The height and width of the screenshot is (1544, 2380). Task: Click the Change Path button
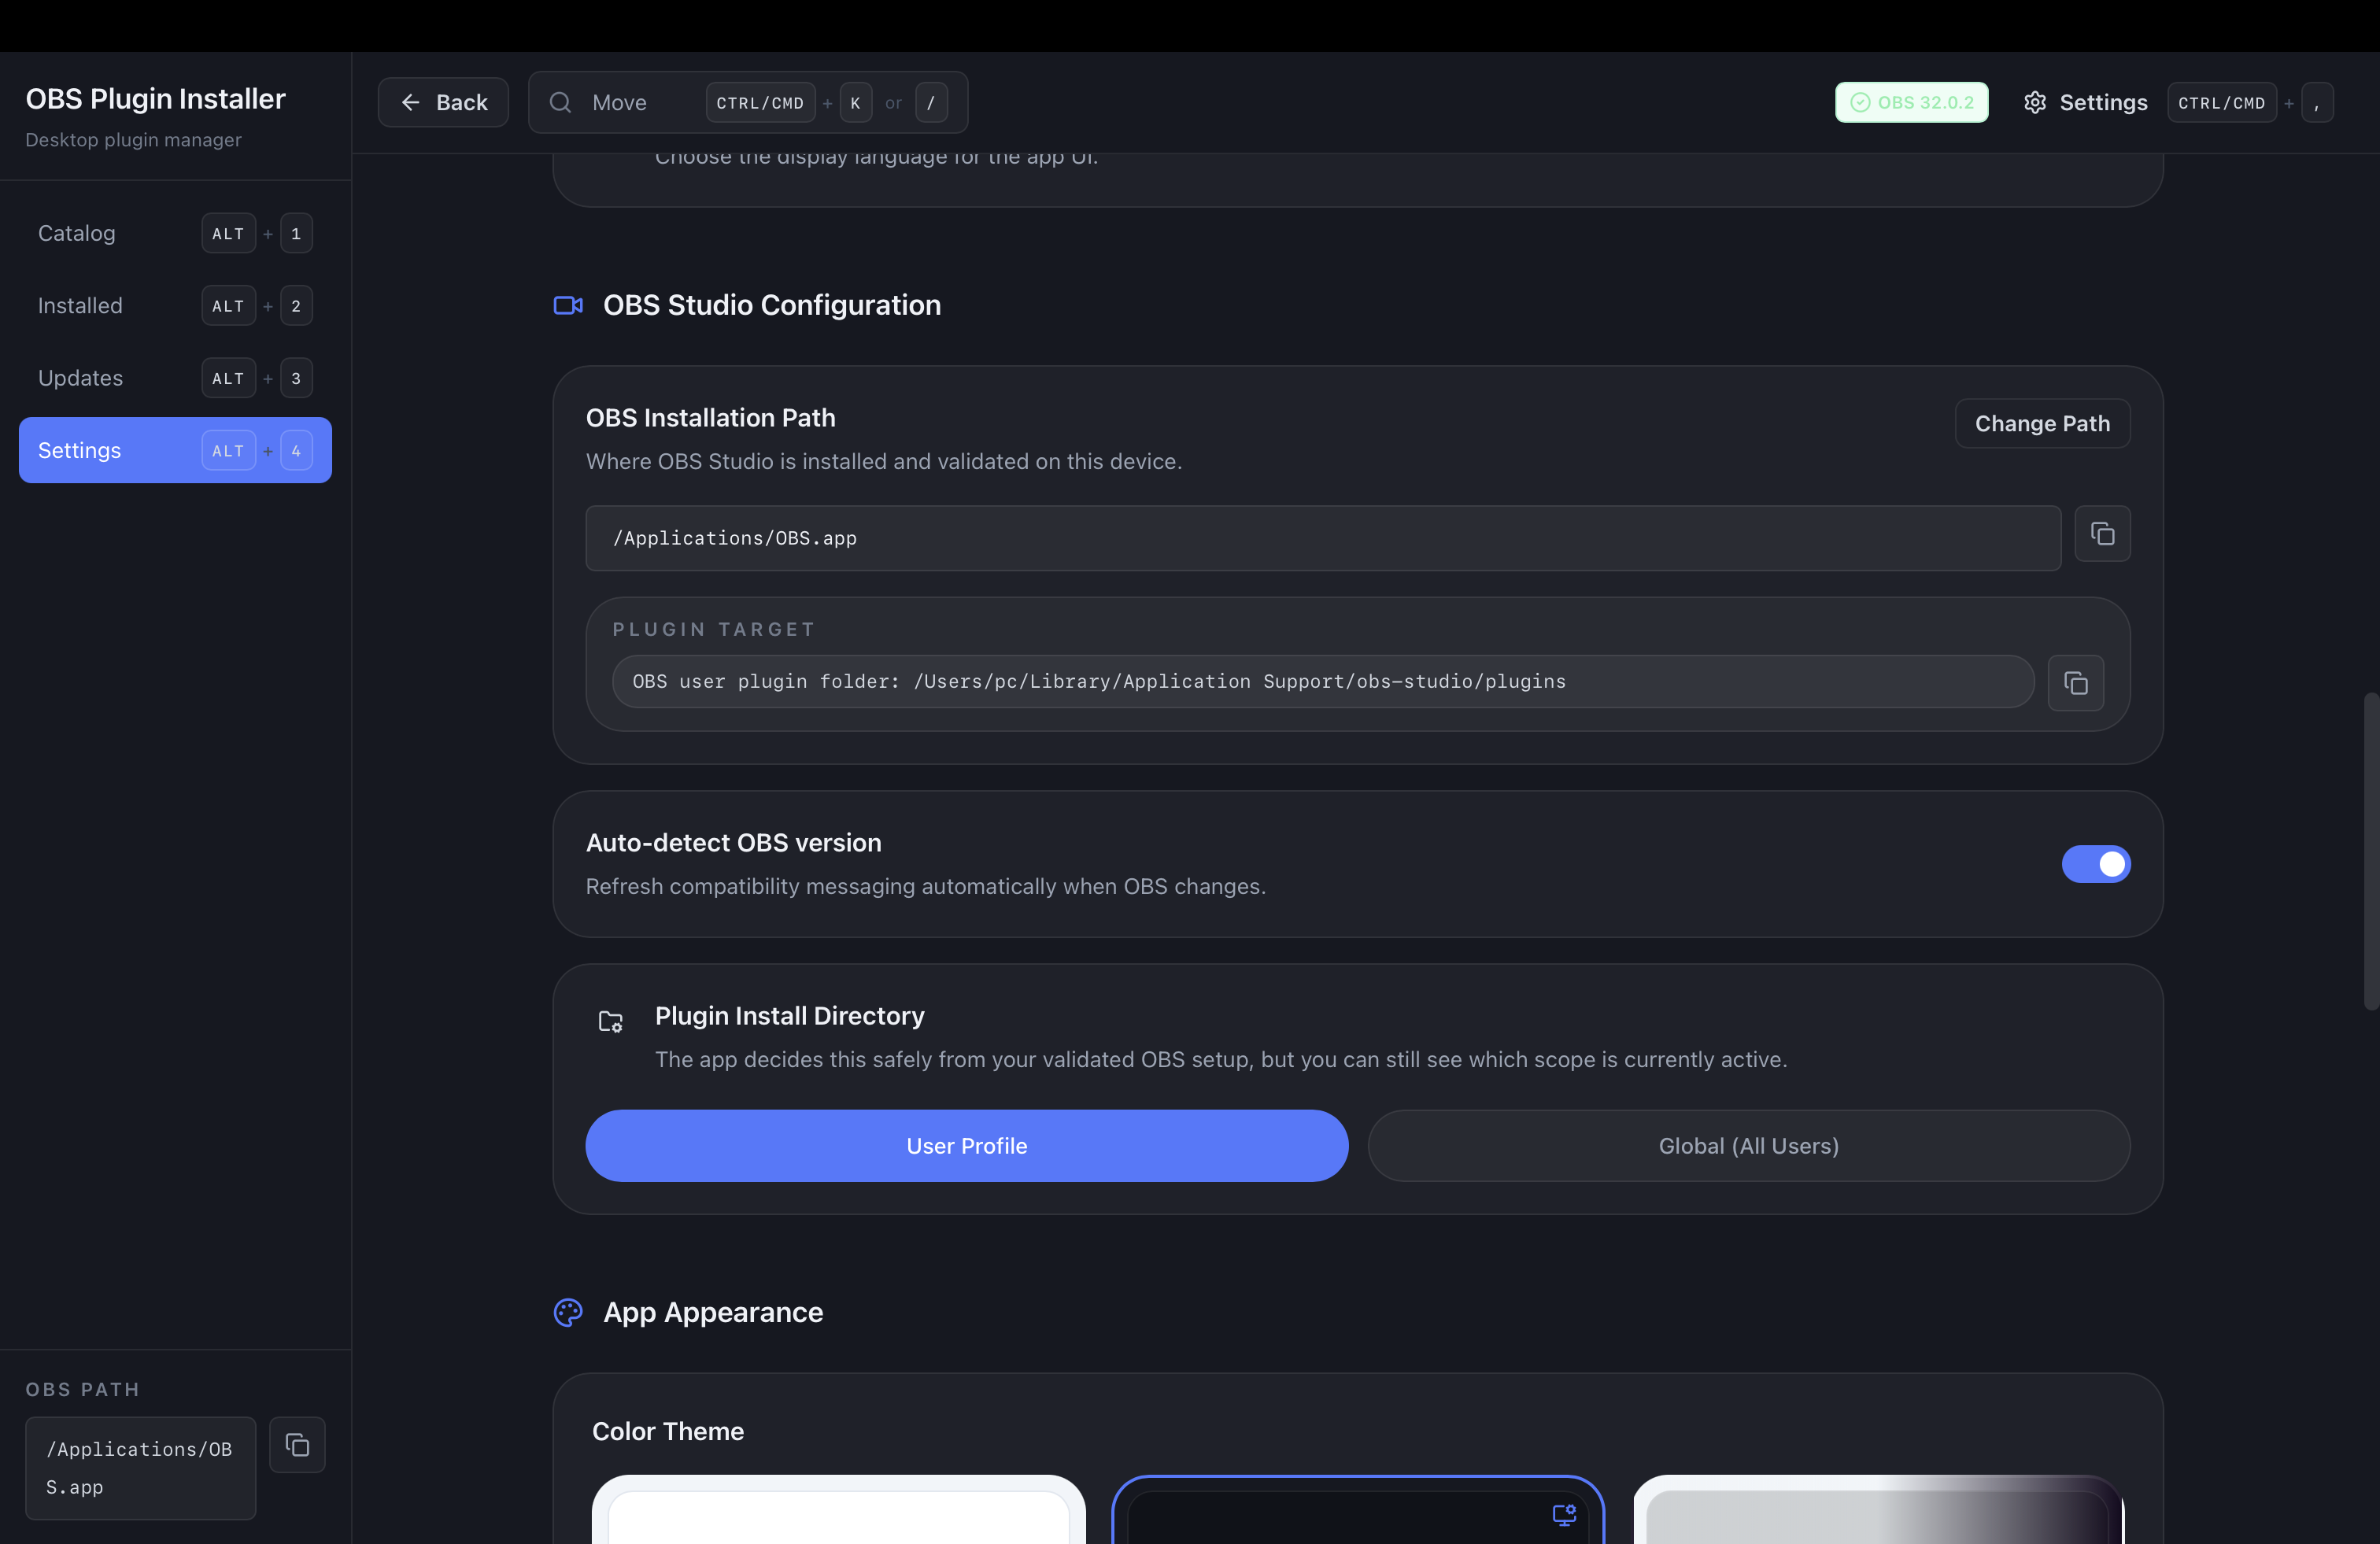tap(2042, 423)
